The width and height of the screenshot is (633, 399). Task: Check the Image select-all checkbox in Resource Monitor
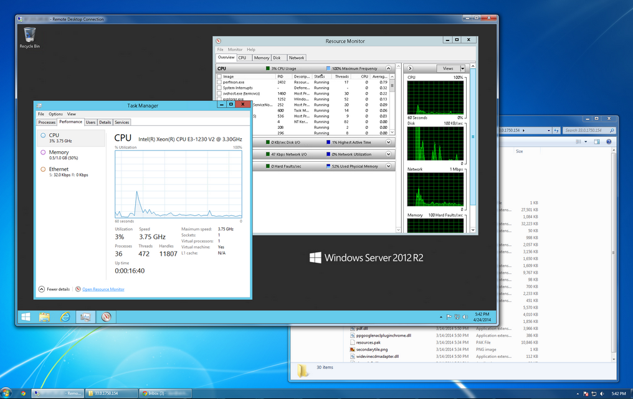pos(219,76)
